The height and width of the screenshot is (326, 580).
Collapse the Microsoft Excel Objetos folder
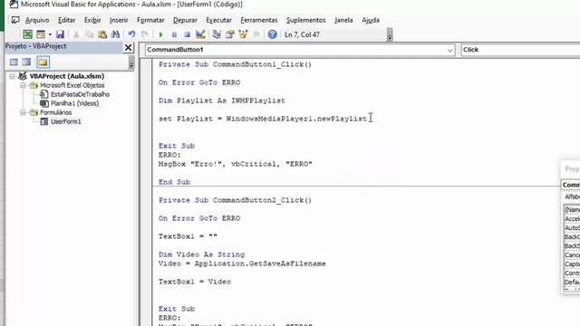tap(23, 85)
